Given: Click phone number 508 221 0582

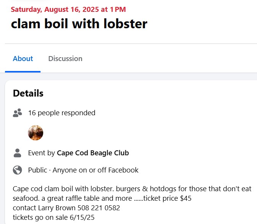Looking at the screenshot, I should point(99,208).
